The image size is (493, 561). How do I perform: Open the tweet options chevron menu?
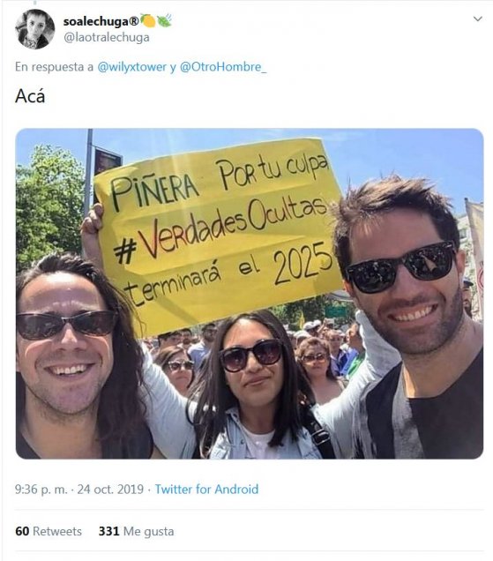coord(478,19)
